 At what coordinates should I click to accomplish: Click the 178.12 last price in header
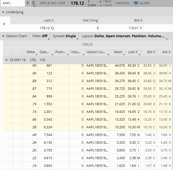tap(77, 3)
